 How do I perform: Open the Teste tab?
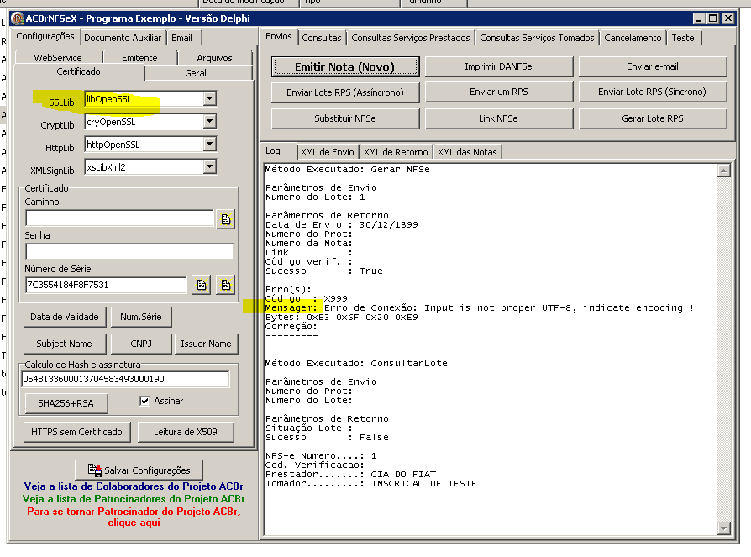coord(682,38)
